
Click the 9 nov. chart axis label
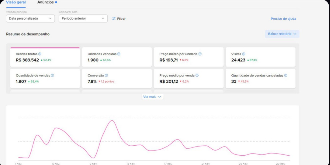click(x=93, y=164)
